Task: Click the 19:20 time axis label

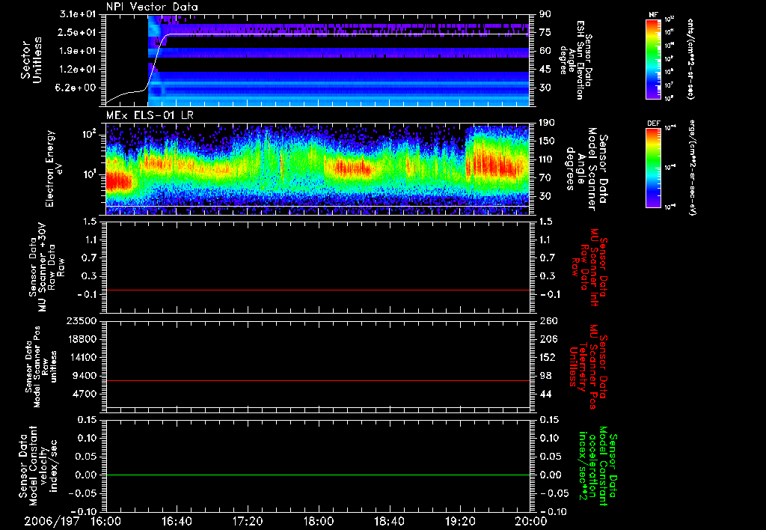Action: (x=460, y=521)
